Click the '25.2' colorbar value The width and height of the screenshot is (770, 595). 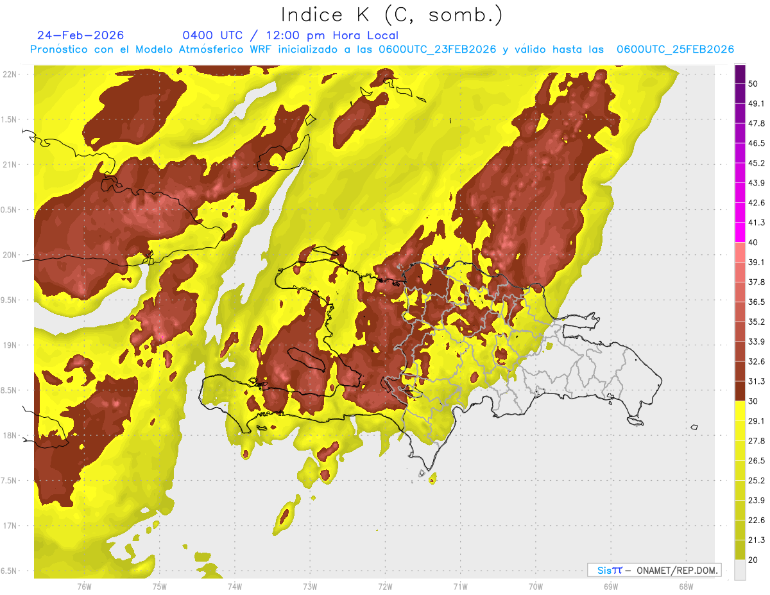point(757,480)
